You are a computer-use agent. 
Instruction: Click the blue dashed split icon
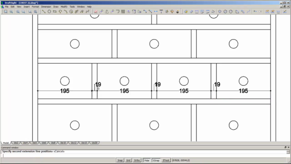point(156,11)
